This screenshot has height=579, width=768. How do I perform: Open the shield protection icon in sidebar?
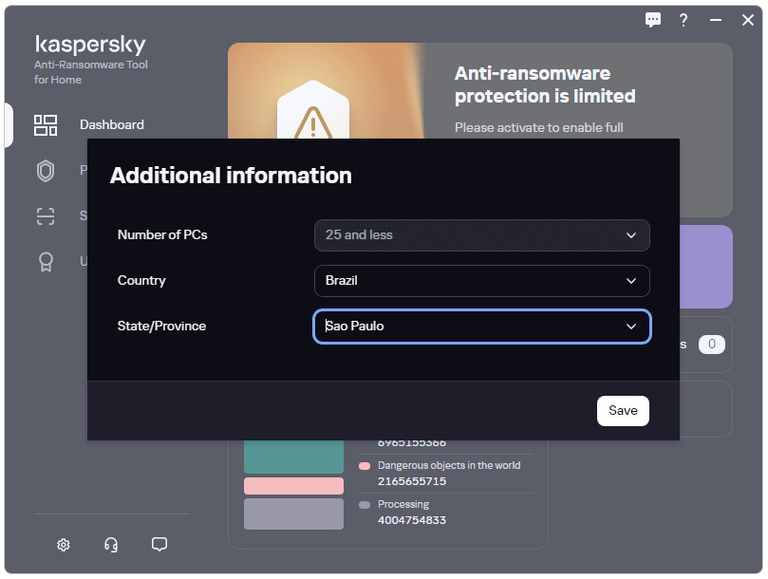[46, 171]
